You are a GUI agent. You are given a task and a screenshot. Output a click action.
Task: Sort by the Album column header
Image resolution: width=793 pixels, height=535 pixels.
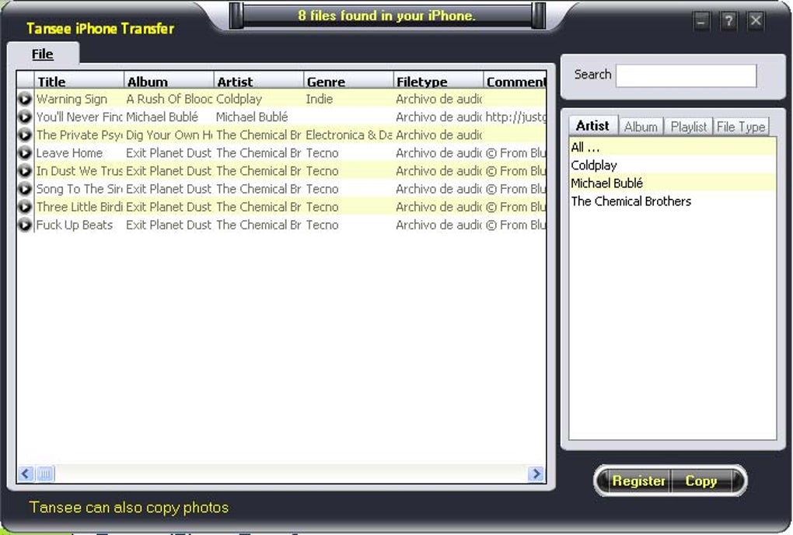(169, 81)
